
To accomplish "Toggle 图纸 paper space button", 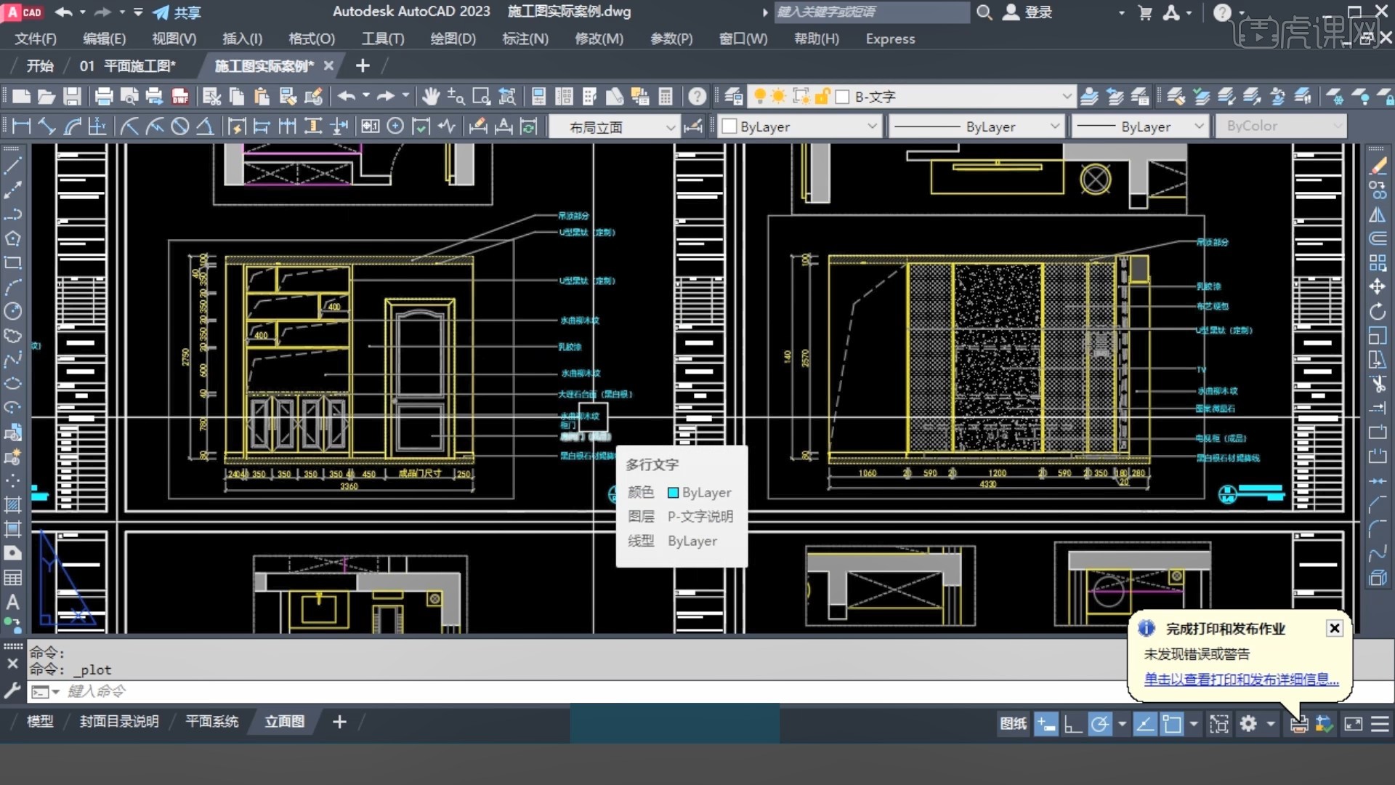I will tap(1014, 724).
